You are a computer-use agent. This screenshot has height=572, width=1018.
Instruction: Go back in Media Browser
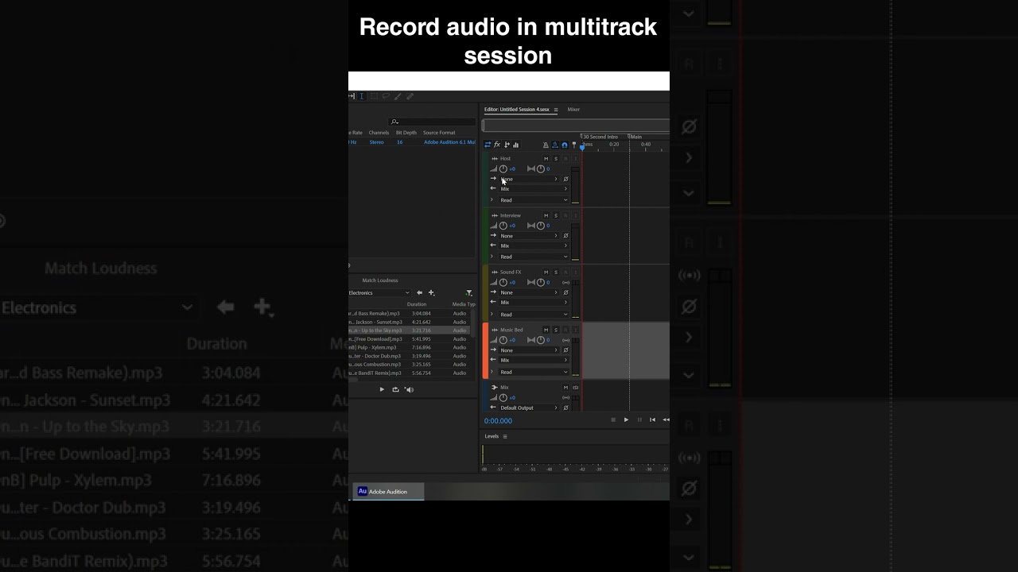click(x=420, y=292)
